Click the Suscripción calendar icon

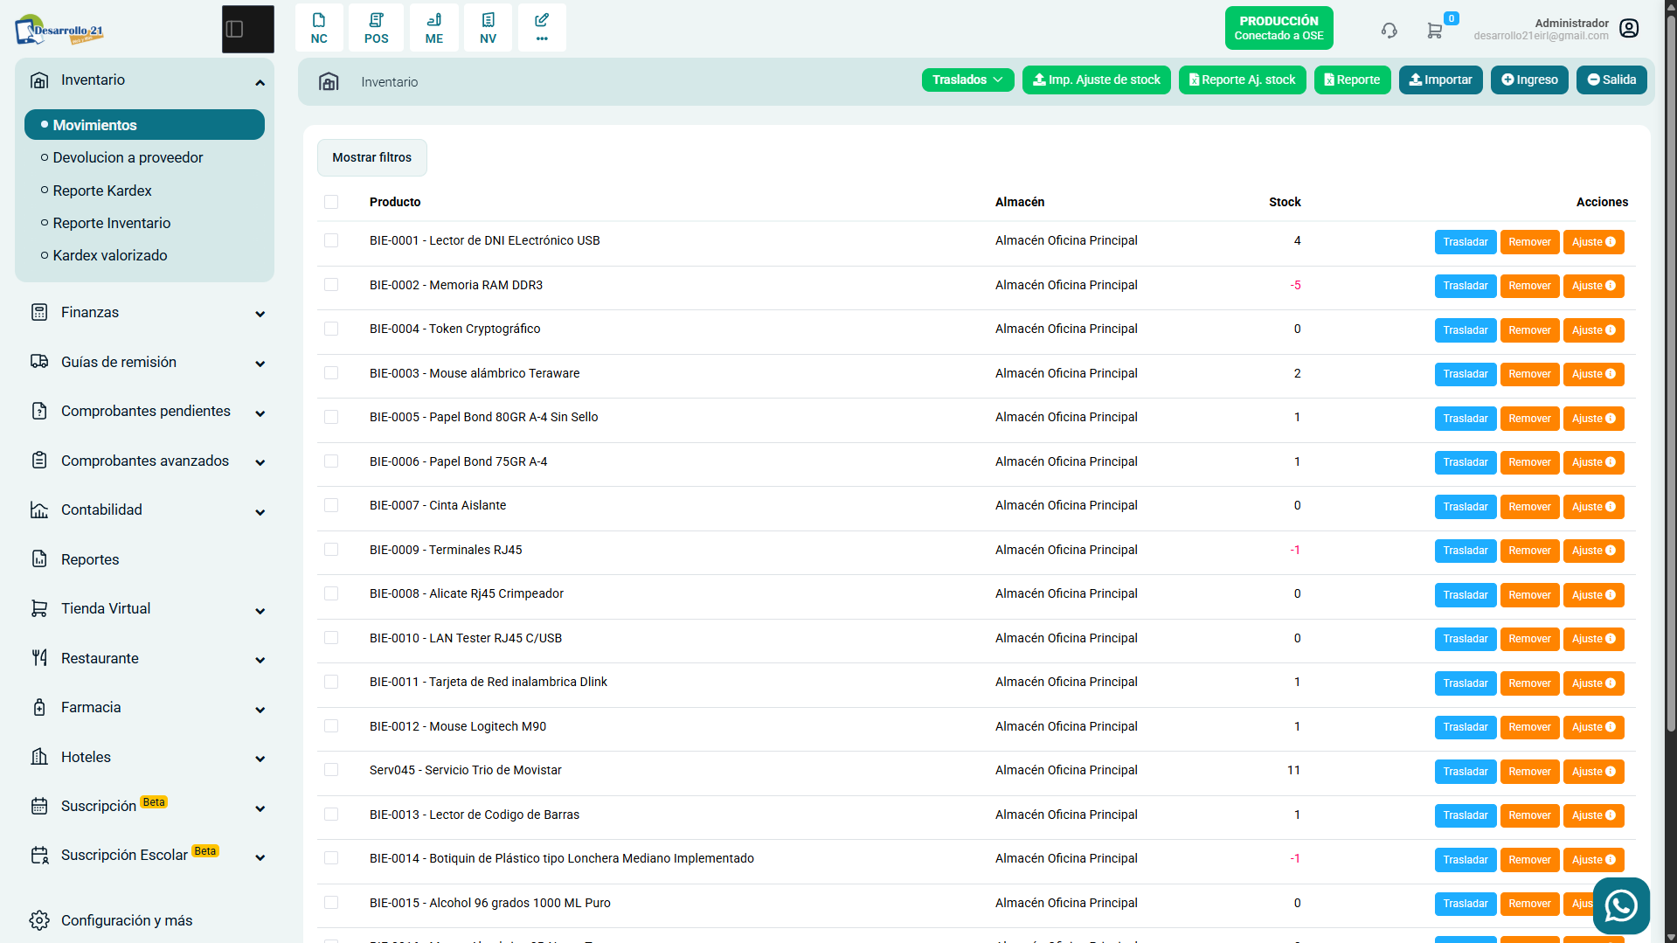(39, 806)
